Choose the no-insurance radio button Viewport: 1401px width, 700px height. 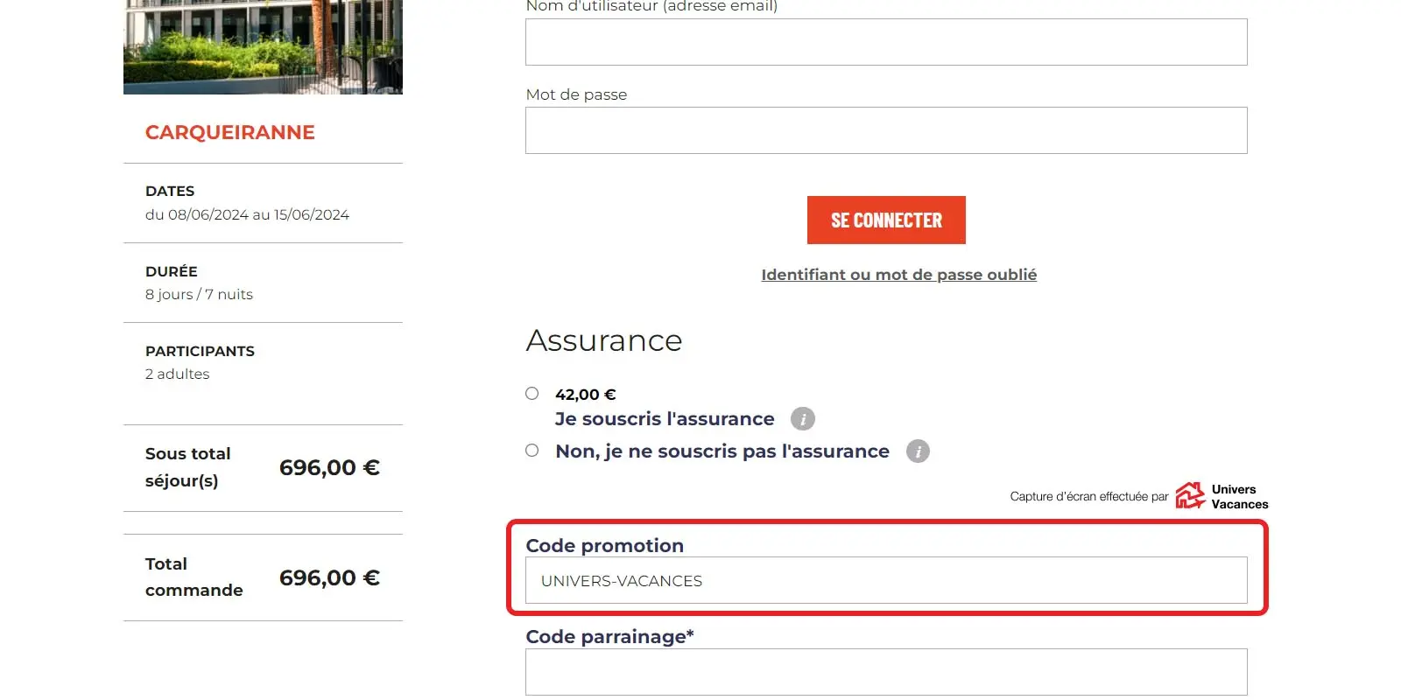click(x=532, y=451)
